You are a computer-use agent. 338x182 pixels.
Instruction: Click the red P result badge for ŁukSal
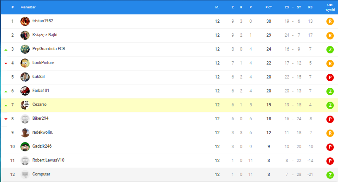(x=330, y=77)
